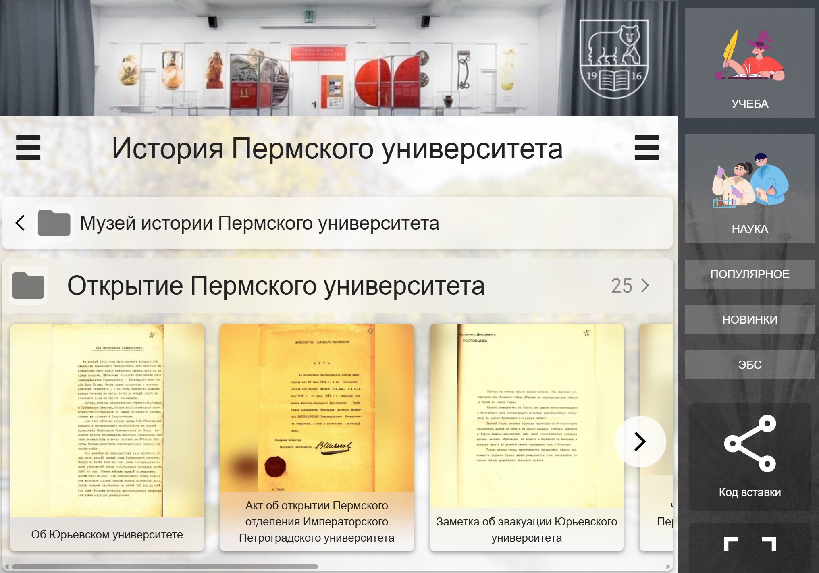Open Музей истории Пермского университета breadcrumb
Viewport: 819px width, 573px height.
click(x=260, y=223)
